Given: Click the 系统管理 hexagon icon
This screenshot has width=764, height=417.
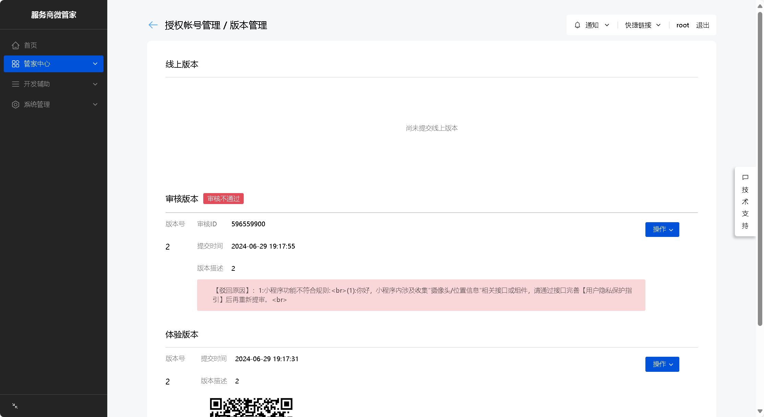Looking at the screenshot, I should click(x=15, y=104).
